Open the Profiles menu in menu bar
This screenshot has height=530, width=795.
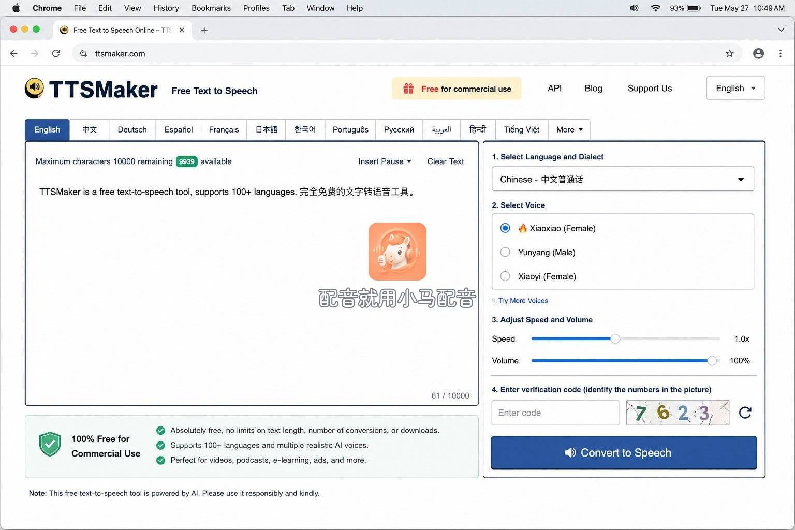pyautogui.click(x=256, y=8)
